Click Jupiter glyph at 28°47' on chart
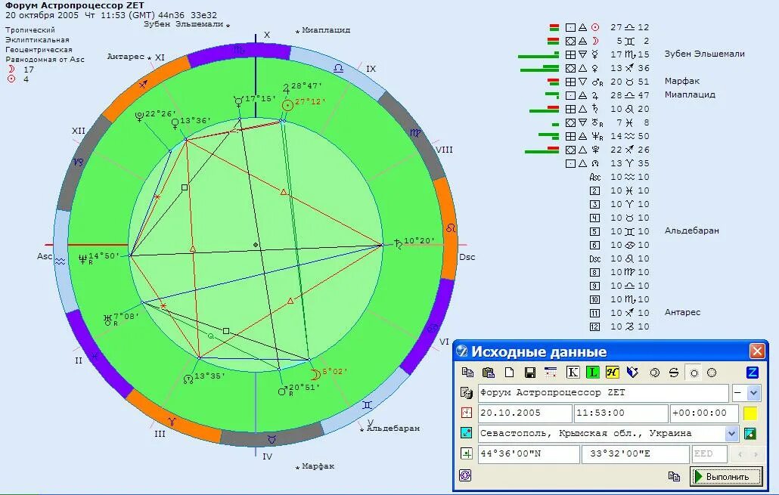Image resolution: width=779 pixels, height=495 pixels. click(286, 89)
